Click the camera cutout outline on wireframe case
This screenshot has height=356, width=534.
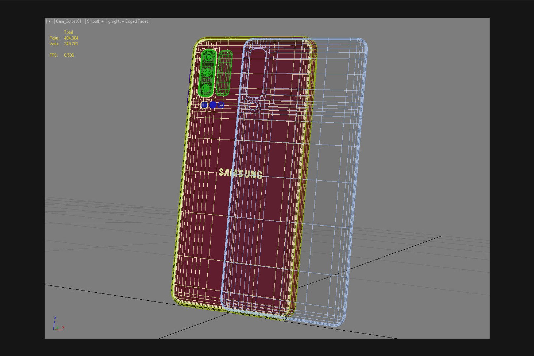tap(257, 73)
